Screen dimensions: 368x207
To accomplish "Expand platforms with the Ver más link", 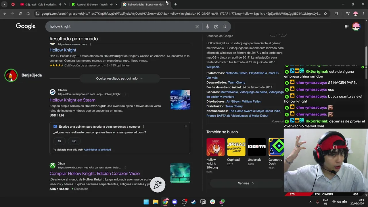I will (x=212, y=78).
